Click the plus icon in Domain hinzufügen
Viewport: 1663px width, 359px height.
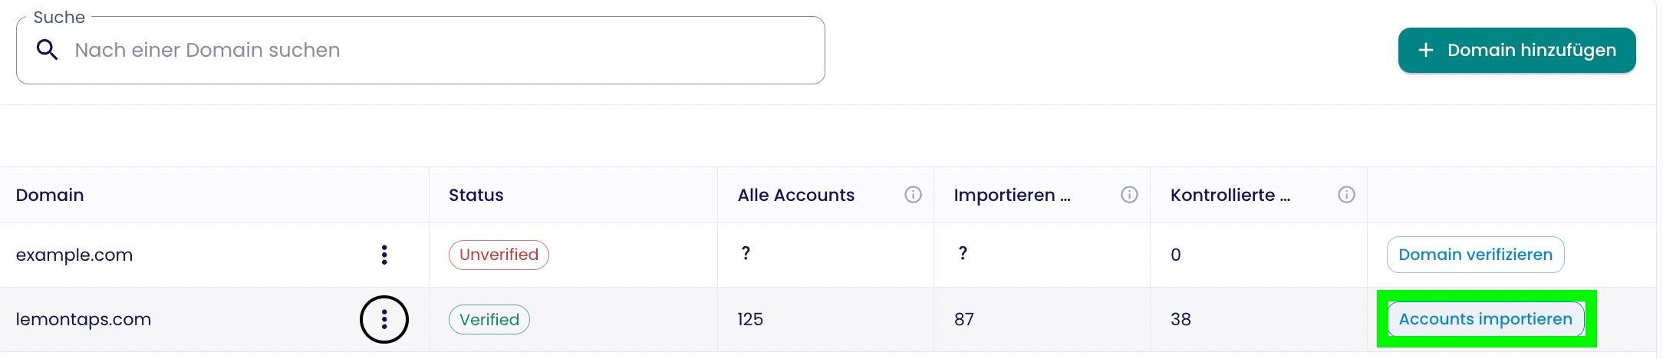[1425, 51]
